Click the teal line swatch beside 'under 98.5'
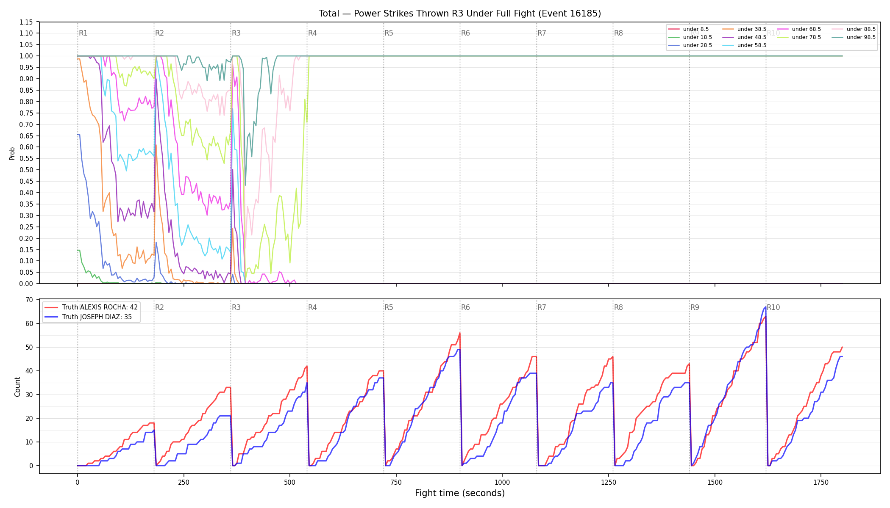890x508 pixels. pos(838,37)
